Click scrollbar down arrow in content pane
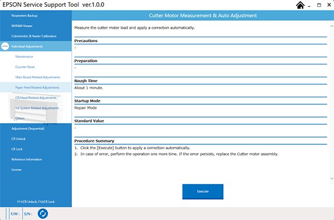The image size is (334, 220). point(332,178)
